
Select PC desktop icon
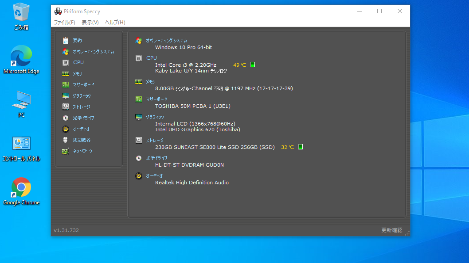(x=21, y=104)
